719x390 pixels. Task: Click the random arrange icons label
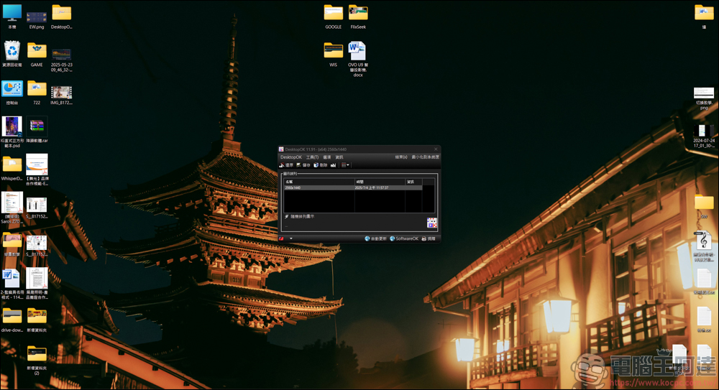pos(303,217)
